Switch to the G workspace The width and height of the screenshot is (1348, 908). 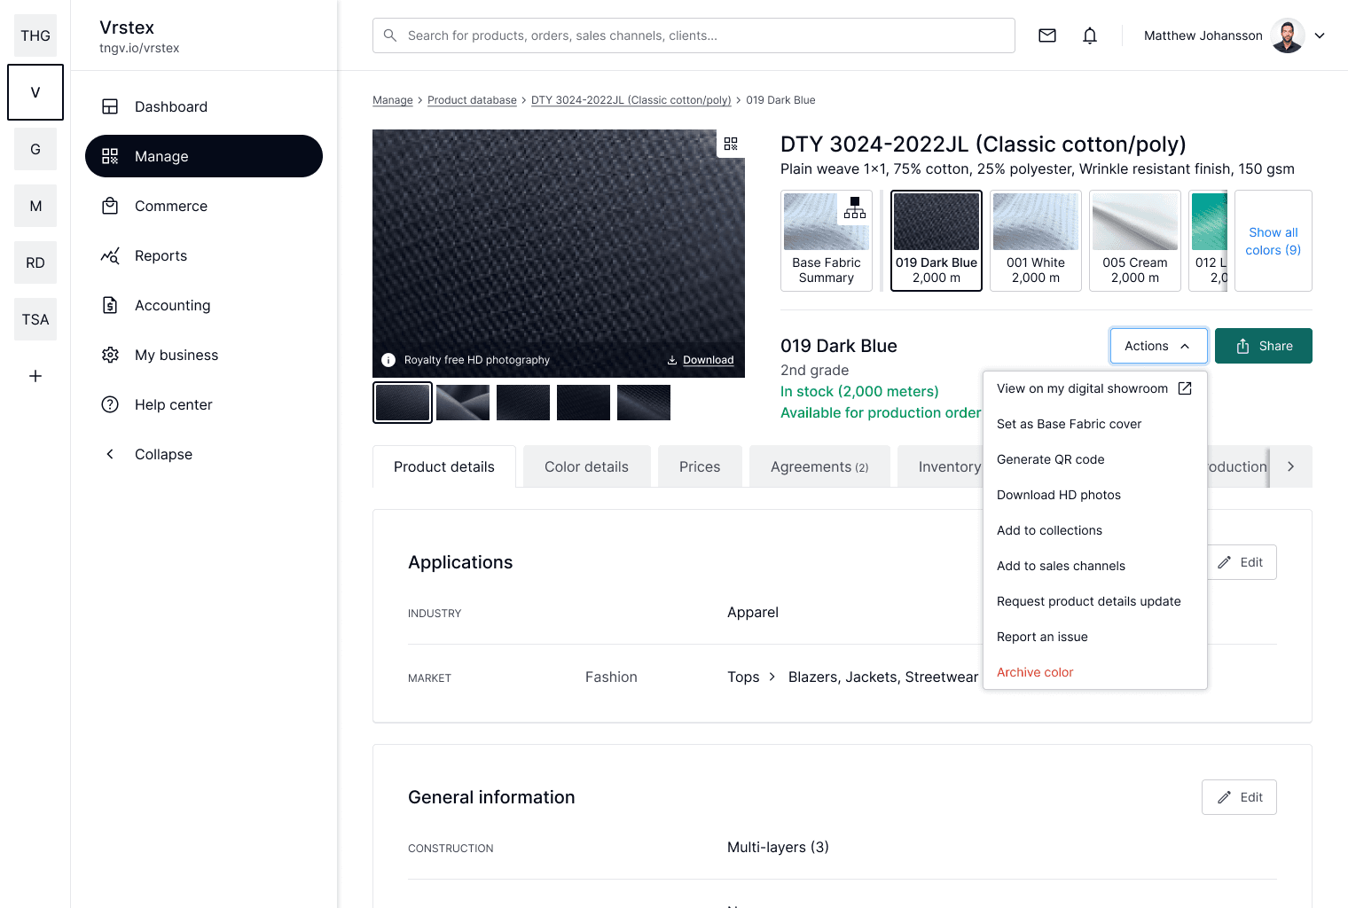tap(35, 149)
